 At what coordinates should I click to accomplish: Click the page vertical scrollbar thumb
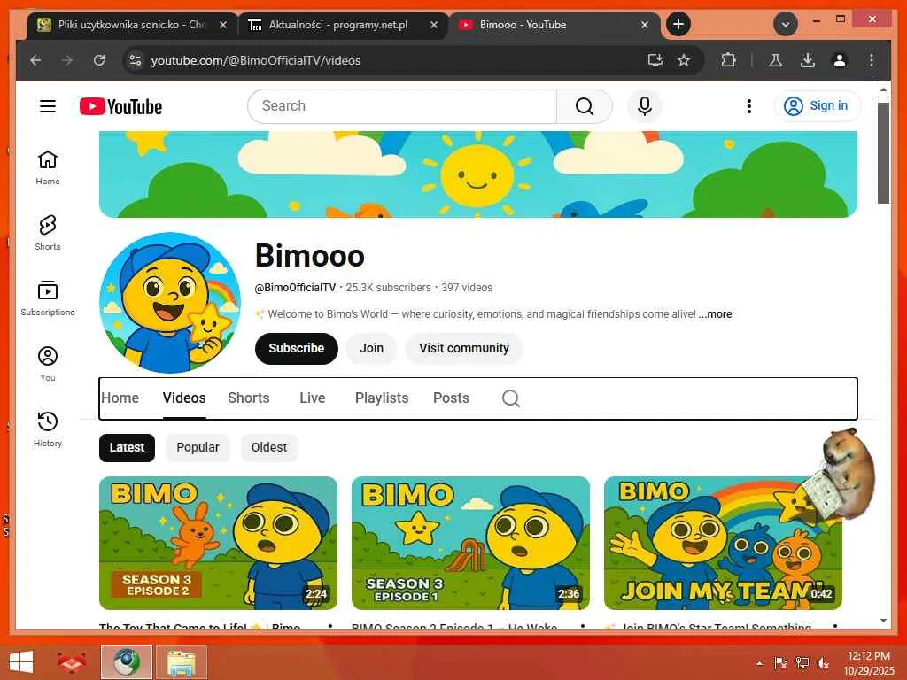pos(883,153)
